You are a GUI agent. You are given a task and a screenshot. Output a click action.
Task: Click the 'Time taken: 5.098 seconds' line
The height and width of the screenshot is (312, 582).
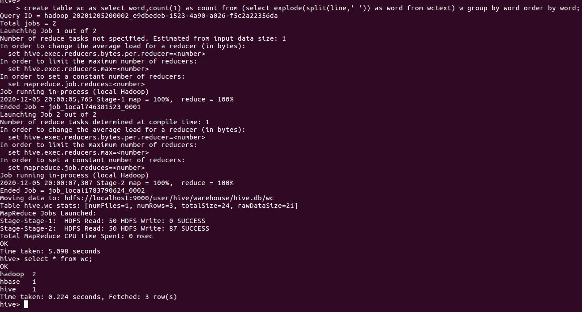50,251
